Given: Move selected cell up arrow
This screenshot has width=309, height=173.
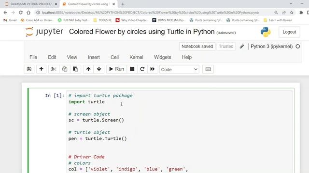Looking at the screenshot, I should pos(88,69).
